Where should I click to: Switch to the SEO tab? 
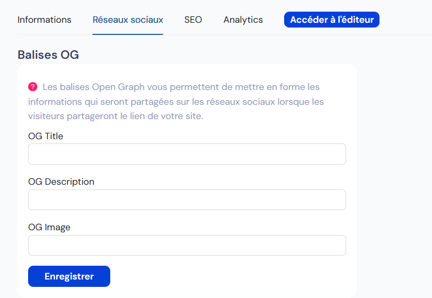point(193,20)
